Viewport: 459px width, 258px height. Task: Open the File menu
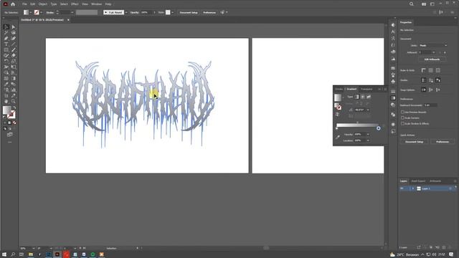[24, 4]
